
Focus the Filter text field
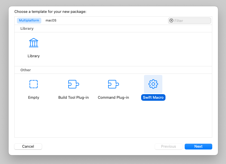(190, 21)
